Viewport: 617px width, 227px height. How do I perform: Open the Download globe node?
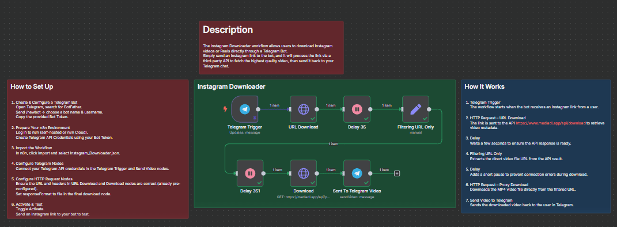point(304,173)
